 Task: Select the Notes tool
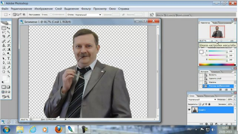pos(4,68)
